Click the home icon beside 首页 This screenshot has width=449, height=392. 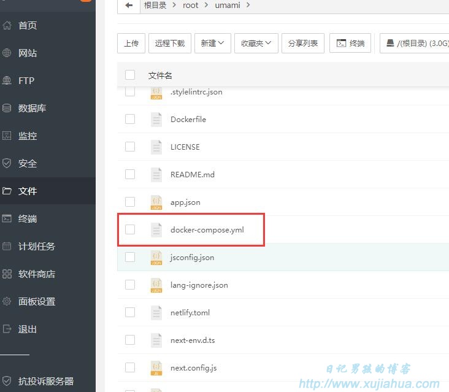(x=7, y=25)
